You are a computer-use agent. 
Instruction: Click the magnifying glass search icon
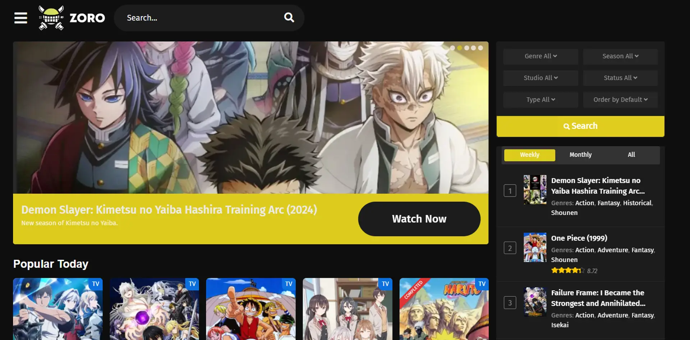(289, 18)
